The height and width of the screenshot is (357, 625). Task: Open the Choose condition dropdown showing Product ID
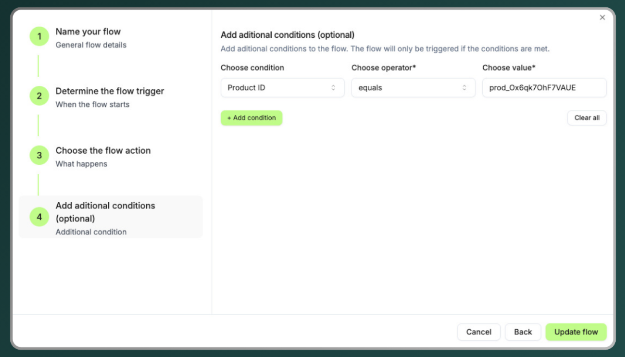tap(282, 88)
